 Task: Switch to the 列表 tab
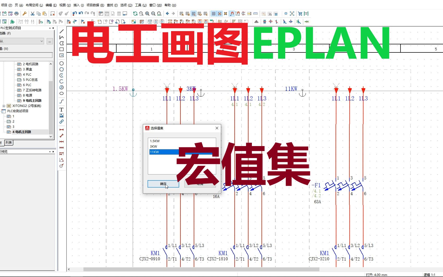[9, 143]
